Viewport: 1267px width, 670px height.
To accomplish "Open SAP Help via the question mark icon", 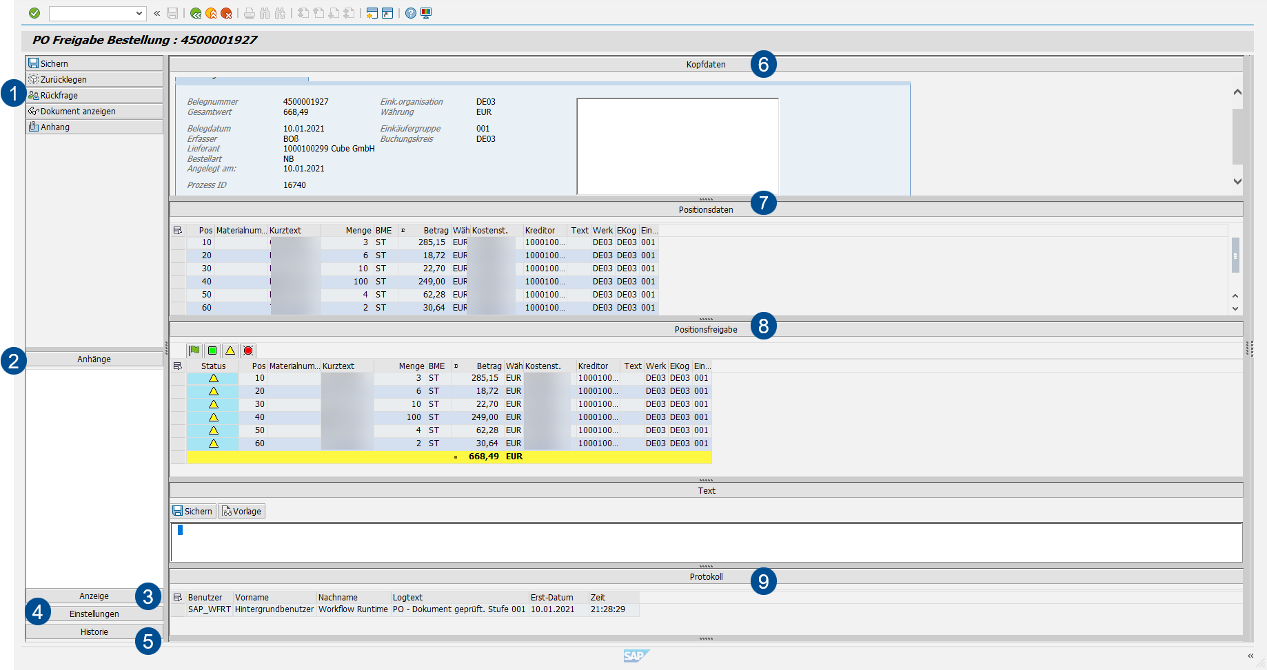I will point(410,13).
